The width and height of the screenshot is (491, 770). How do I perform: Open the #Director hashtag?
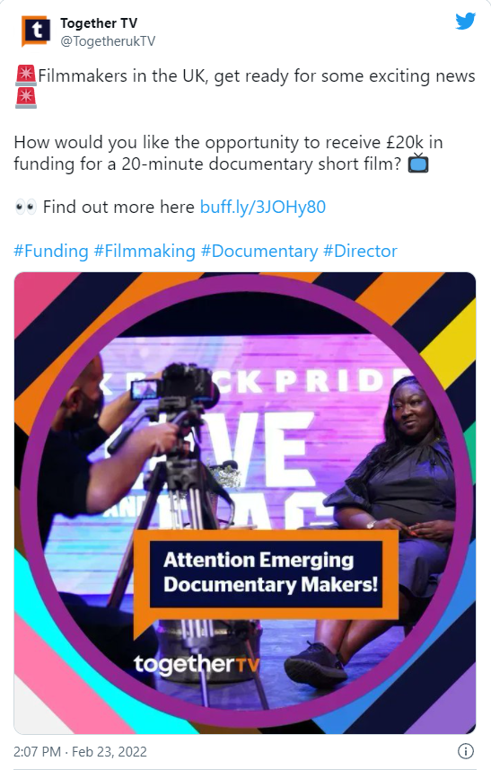360,251
